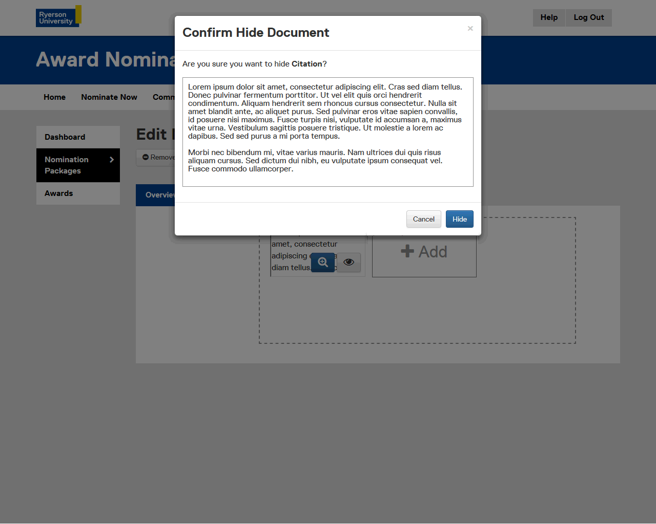Switch to the Overview tab
Screen dimensions: 656x524
(x=155, y=195)
